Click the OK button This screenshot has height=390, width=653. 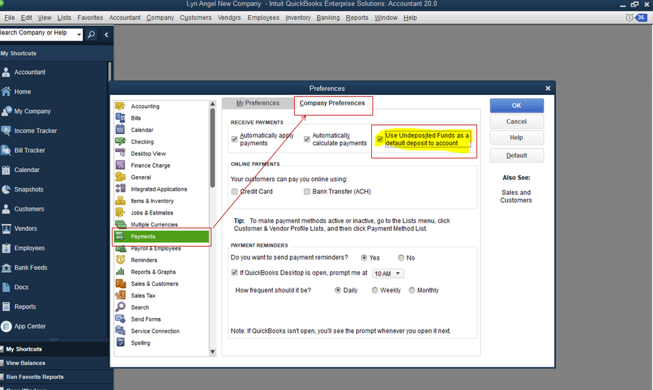point(516,105)
